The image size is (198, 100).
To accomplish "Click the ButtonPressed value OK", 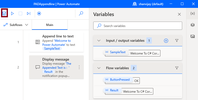I will 136,81.
